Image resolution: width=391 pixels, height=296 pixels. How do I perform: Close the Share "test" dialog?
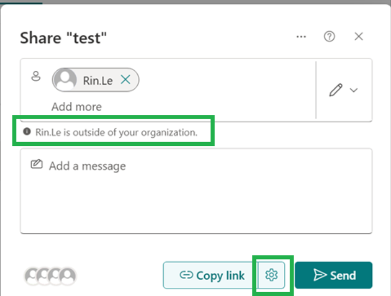point(358,36)
